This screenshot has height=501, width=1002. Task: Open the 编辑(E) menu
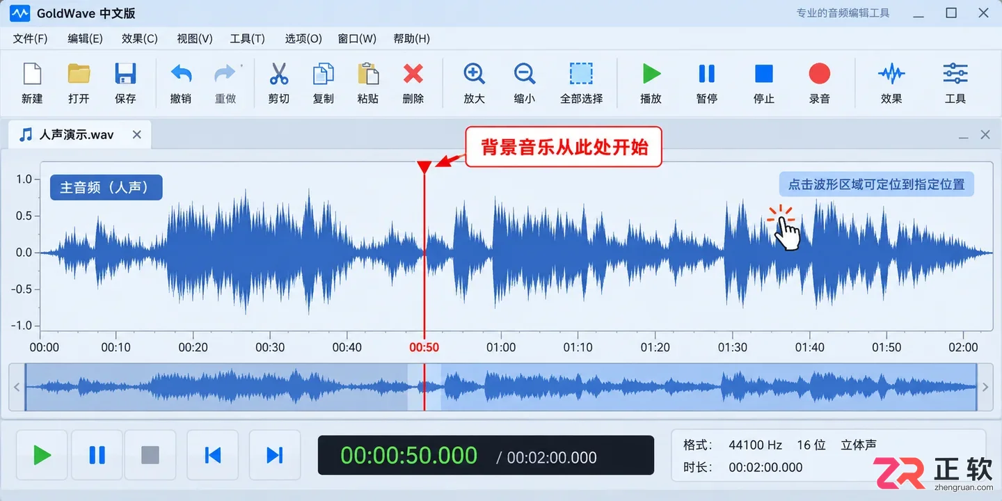85,39
